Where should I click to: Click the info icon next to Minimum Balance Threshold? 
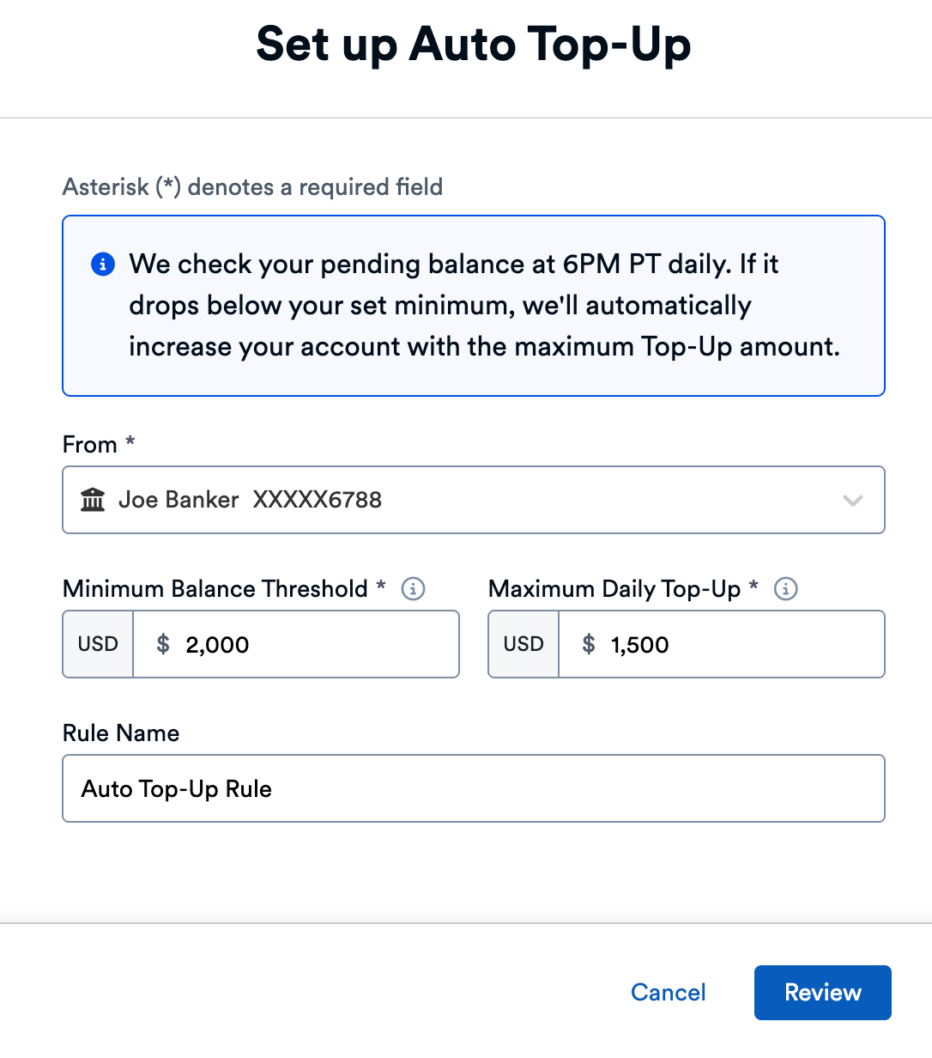coord(413,589)
